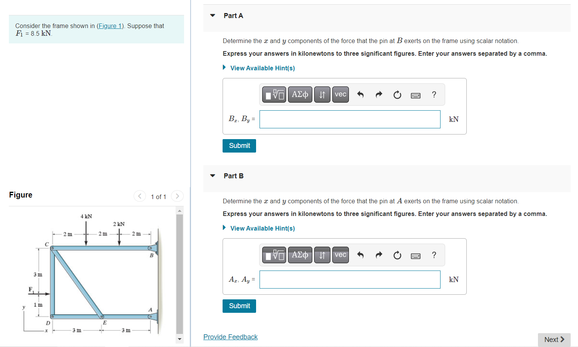Undo last entry in Part B toolbar

point(360,255)
